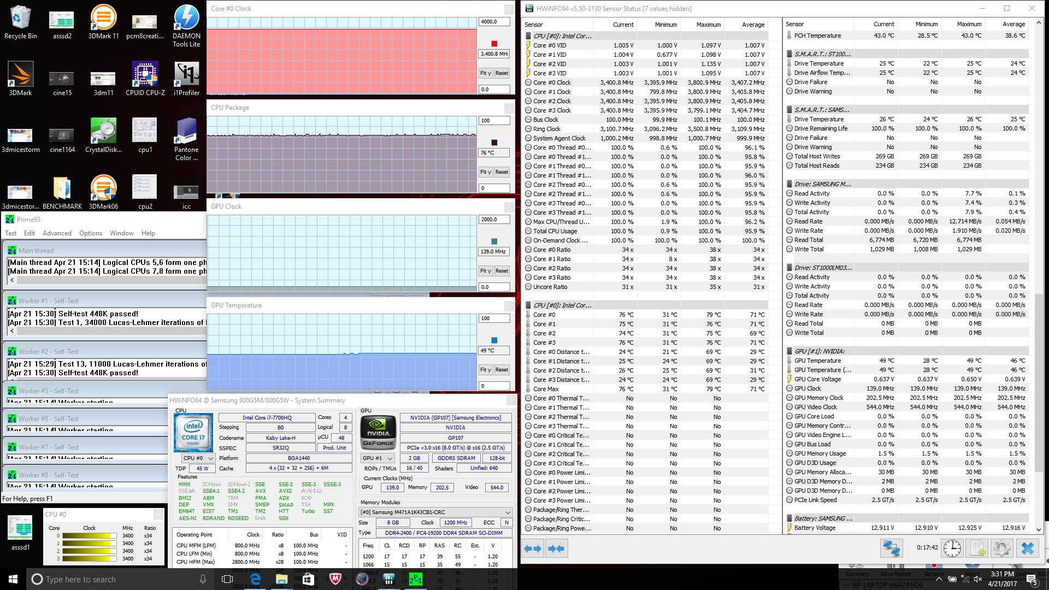This screenshot has width=1049, height=590.
Task: Click the Main thread window title in Prime95
Action: coord(36,251)
